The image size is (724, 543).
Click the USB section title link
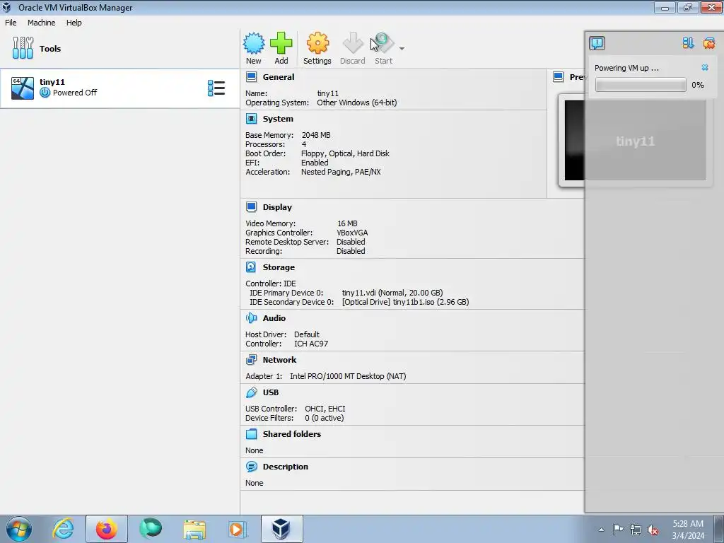(x=271, y=392)
